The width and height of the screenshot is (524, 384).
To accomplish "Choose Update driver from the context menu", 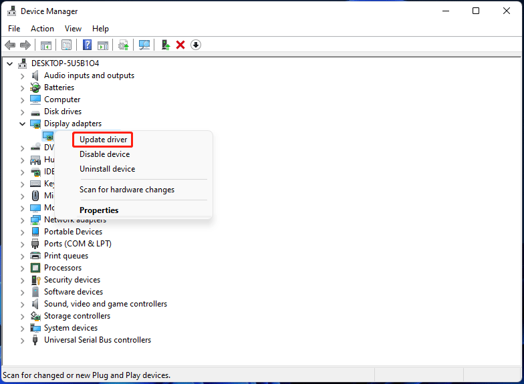I will (x=103, y=140).
